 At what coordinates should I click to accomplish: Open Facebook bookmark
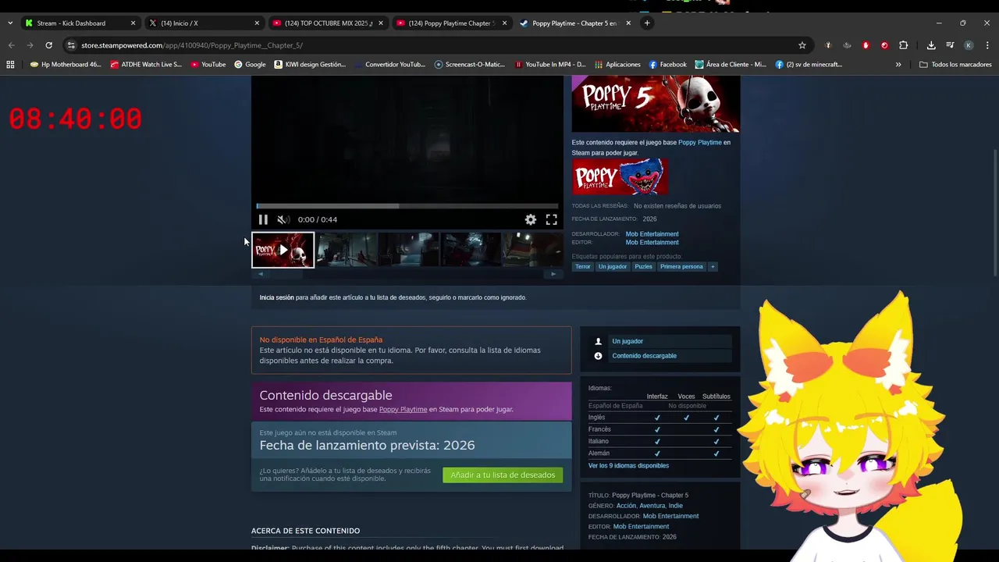click(667, 65)
